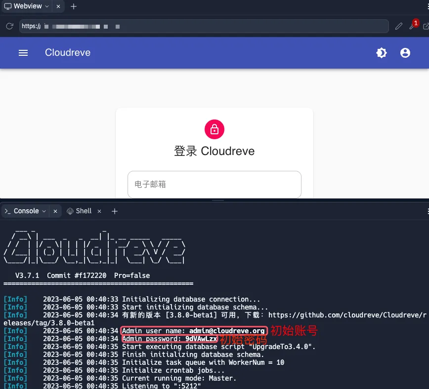This screenshot has width=429, height=389.
Task: Close the Console tab
Action: pyautogui.click(x=55, y=211)
